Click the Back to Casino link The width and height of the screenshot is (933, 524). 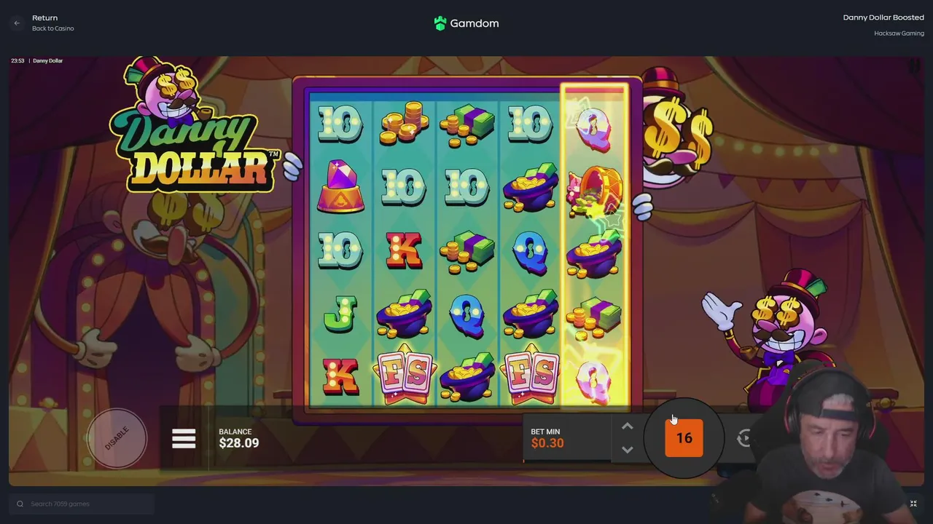[x=53, y=28]
